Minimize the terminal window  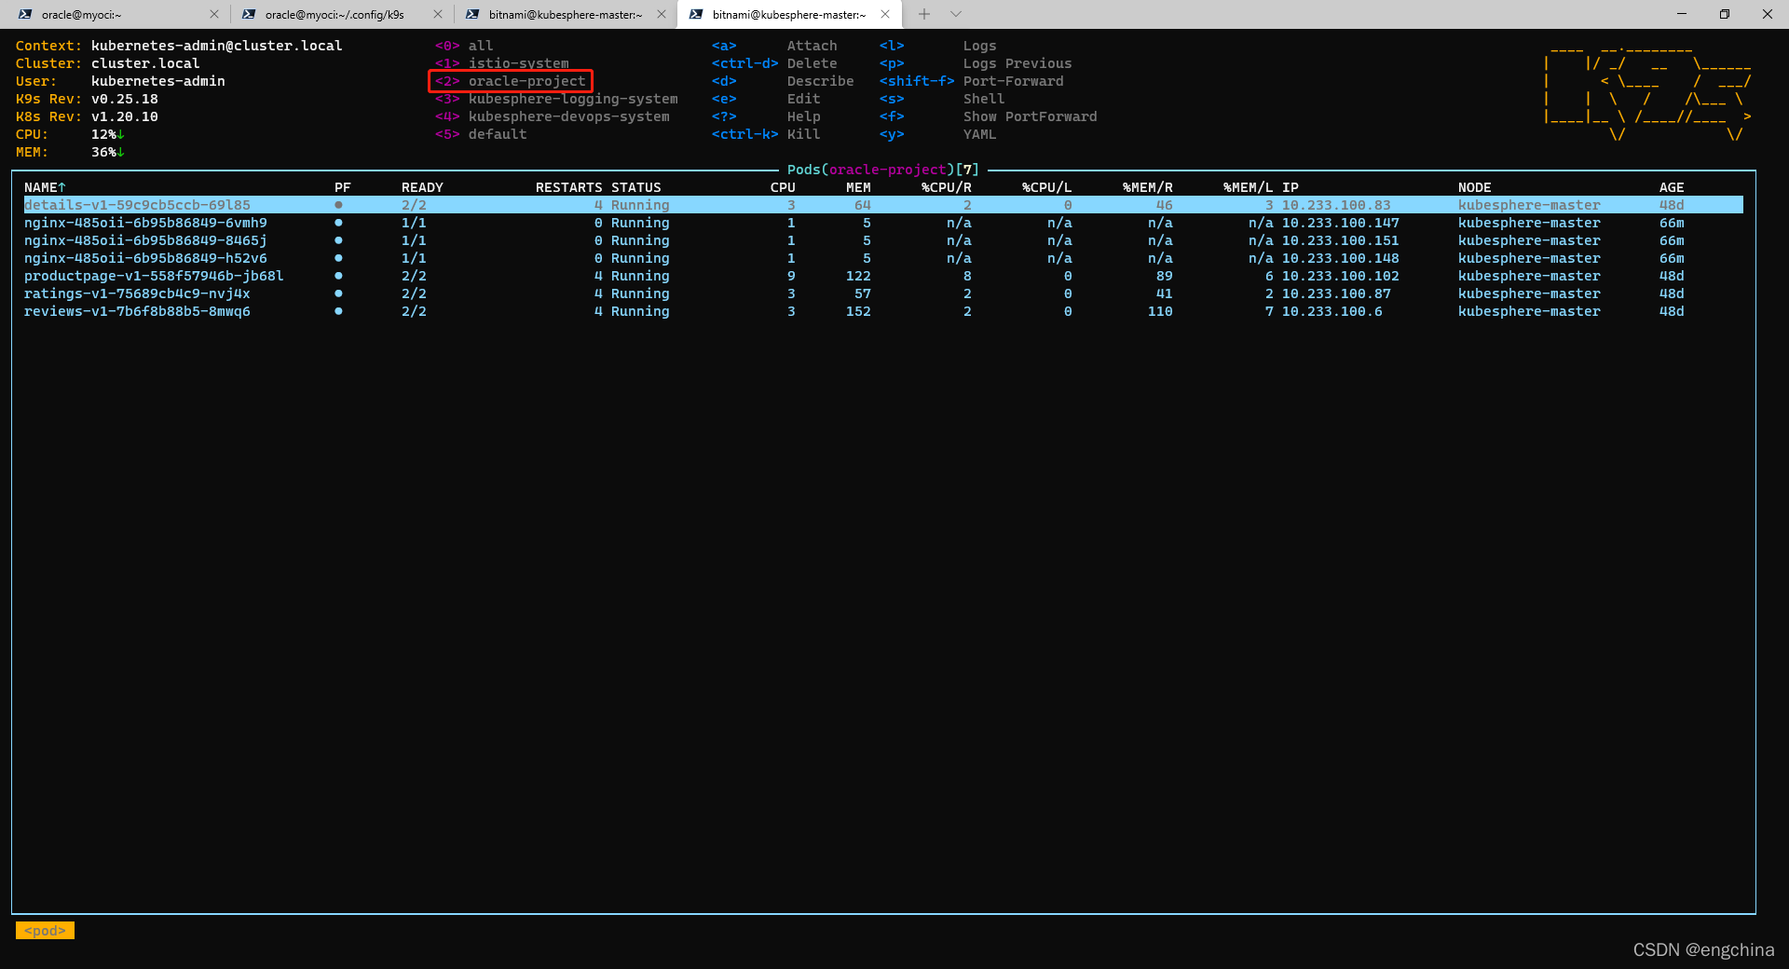click(x=1682, y=14)
